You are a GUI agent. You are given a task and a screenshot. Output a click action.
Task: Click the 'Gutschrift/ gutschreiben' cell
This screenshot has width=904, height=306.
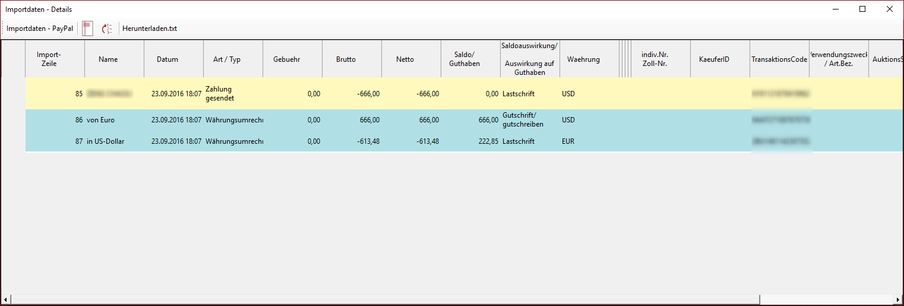530,120
